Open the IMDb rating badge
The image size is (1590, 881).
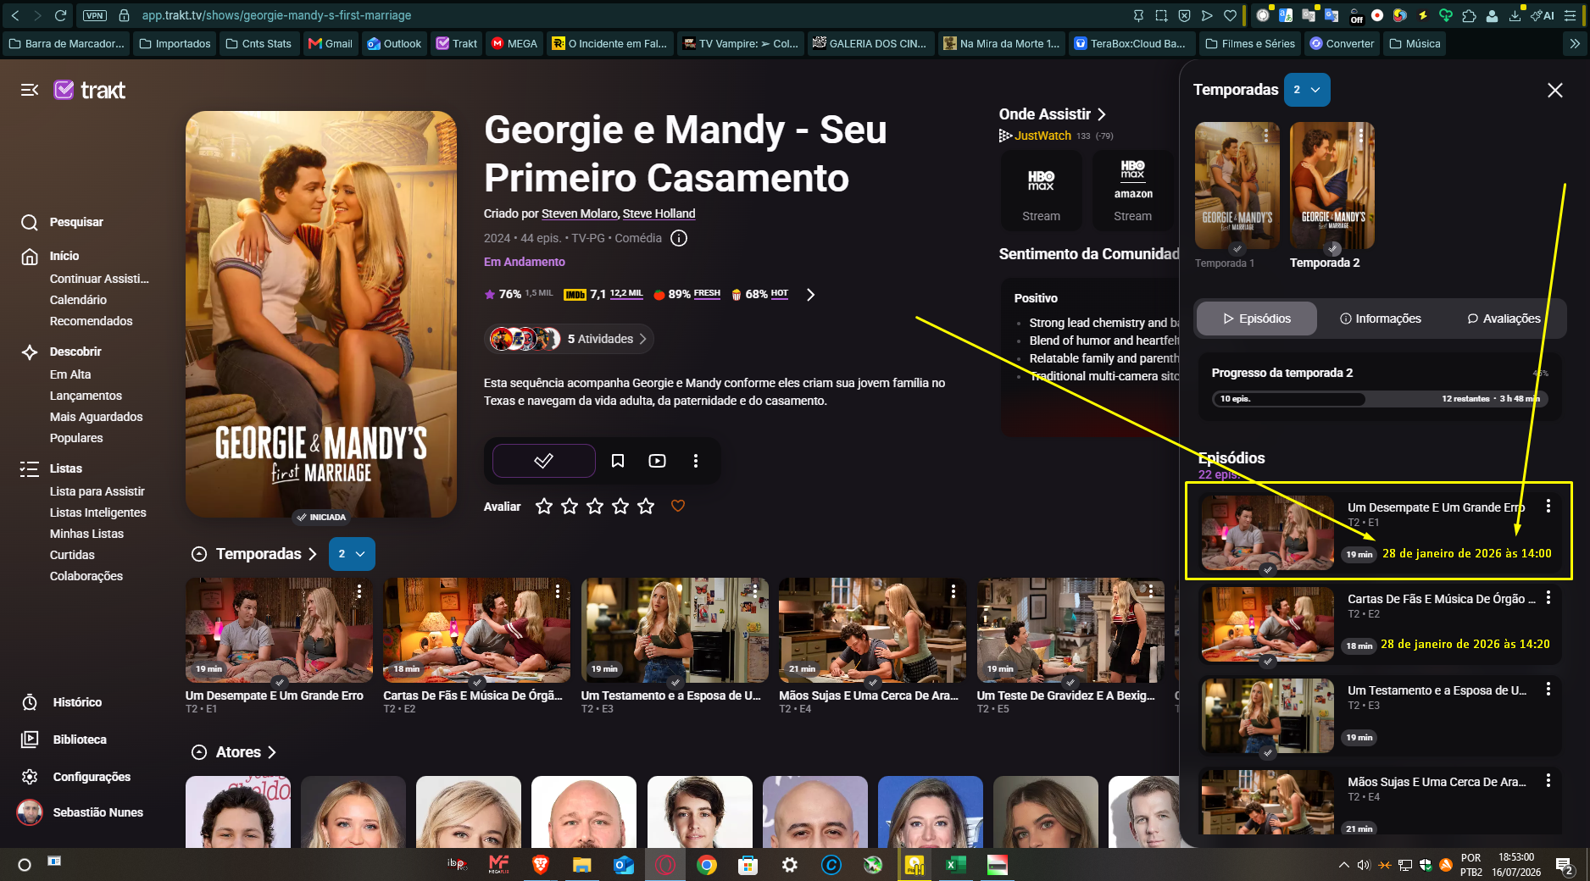pyautogui.click(x=603, y=294)
